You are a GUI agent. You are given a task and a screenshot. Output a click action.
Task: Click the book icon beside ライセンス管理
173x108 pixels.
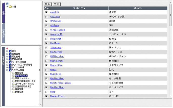pyautogui.click(x=10, y=62)
